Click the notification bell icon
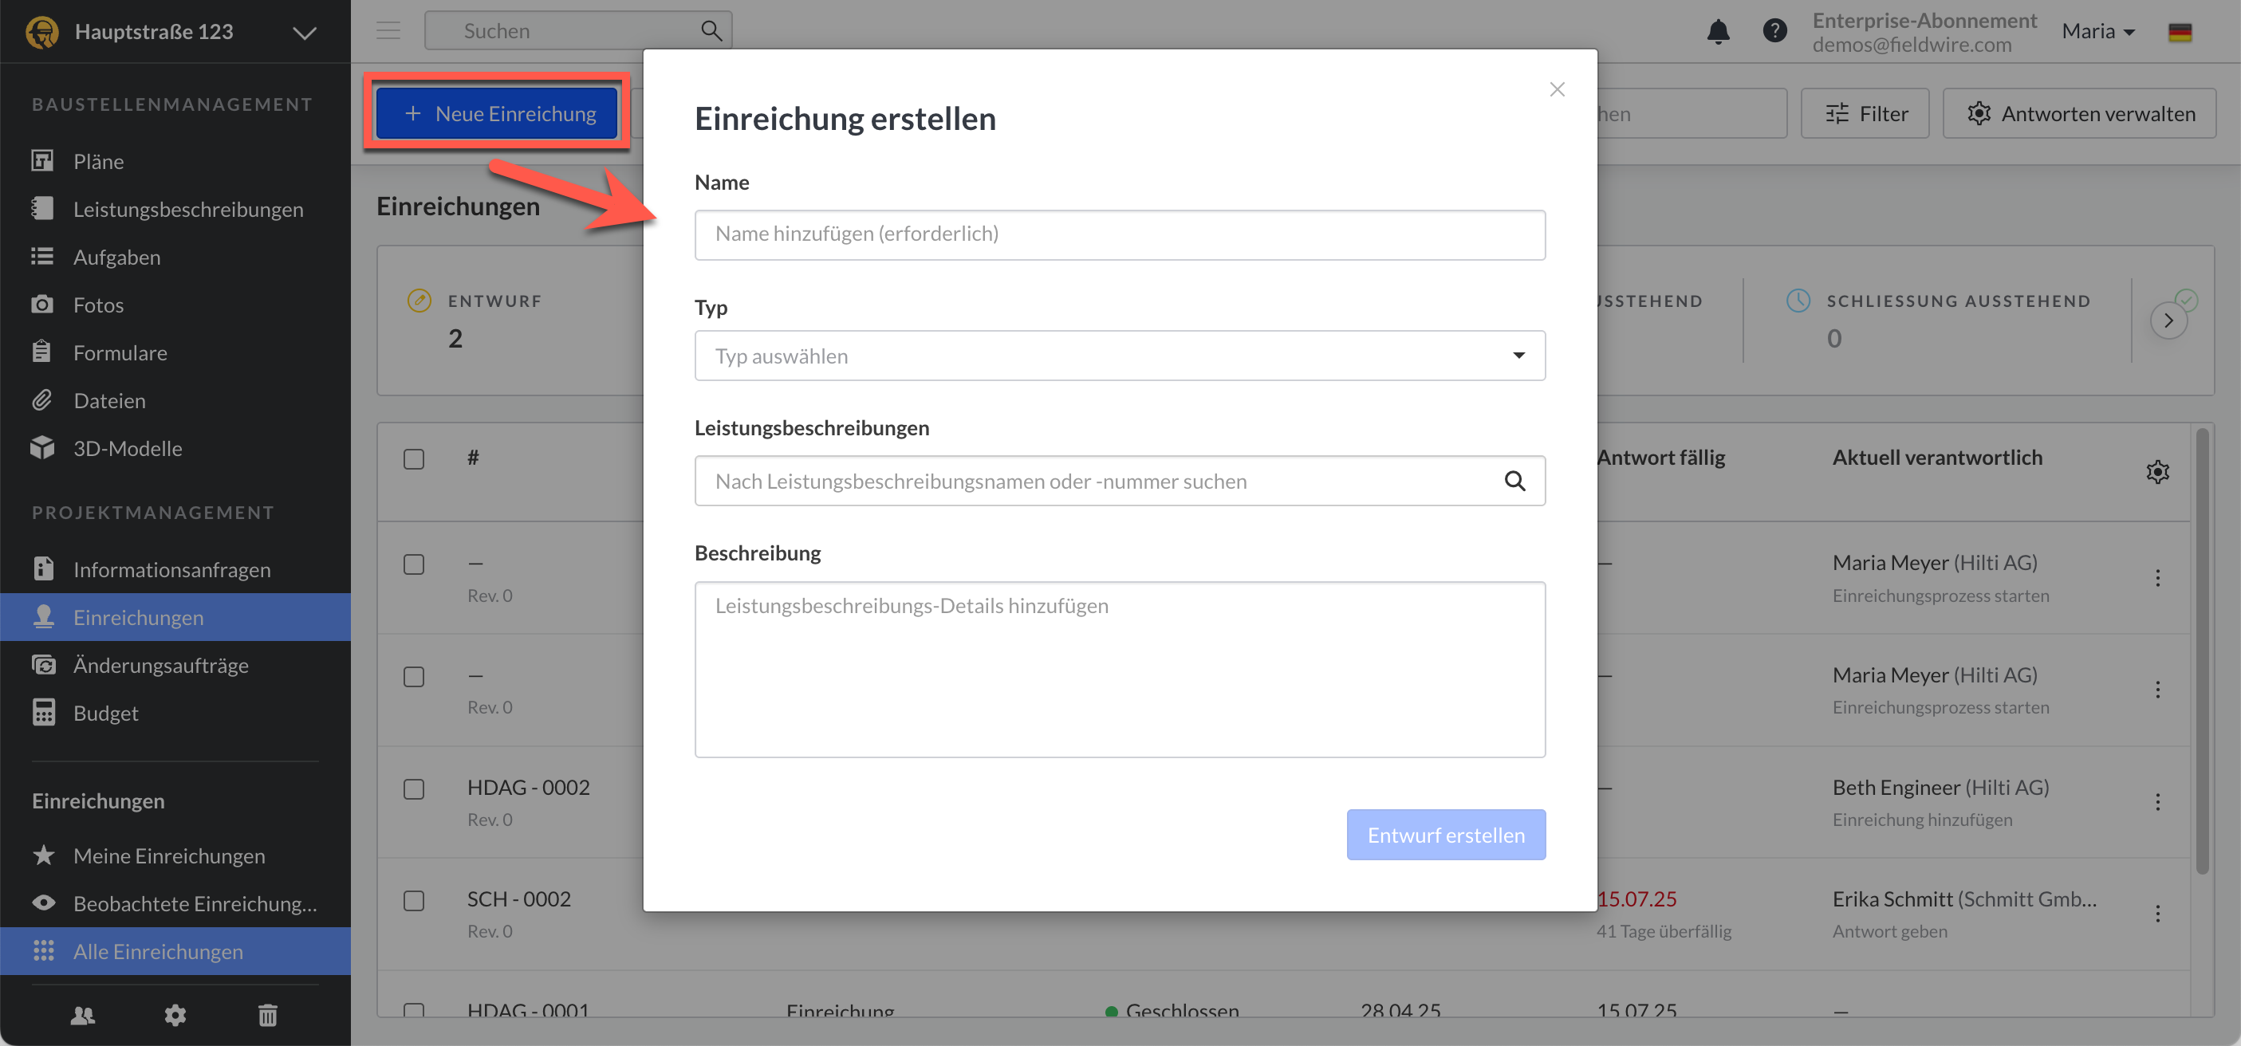Viewport: 2241px width, 1046px height. coord(1717,31)
